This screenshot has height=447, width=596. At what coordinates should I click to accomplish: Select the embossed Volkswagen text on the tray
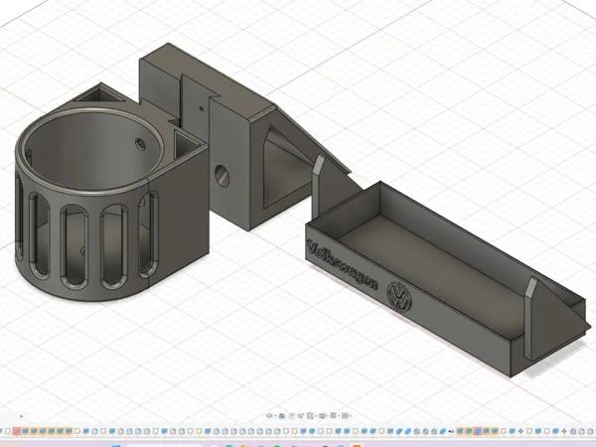tap(343, 264)
